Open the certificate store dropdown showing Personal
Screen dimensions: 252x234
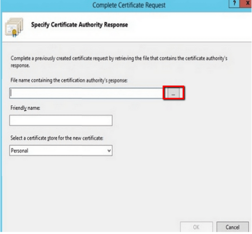coord(61,150)
